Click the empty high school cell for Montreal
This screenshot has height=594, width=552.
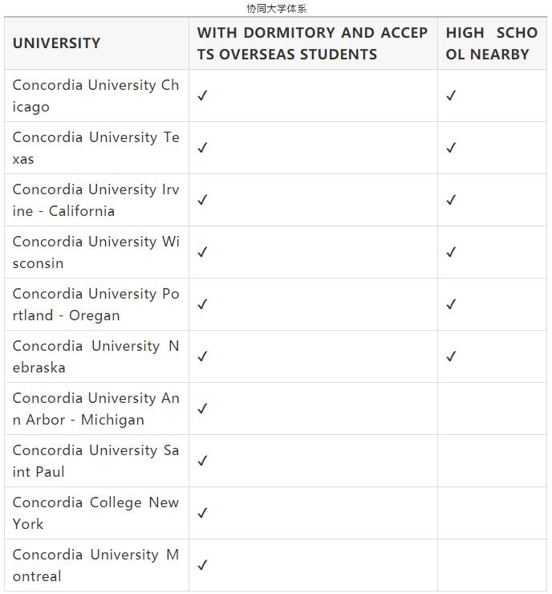coord(491,565)
